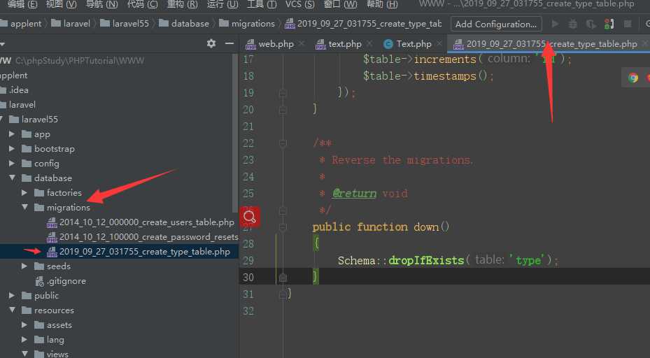Image resolution: width=650 pixels, height=358 pixels.
Task: Click the dropIfExists method call
Action: point(426,260)
